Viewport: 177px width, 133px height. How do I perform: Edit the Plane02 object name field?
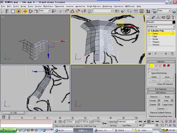point(159,22)
